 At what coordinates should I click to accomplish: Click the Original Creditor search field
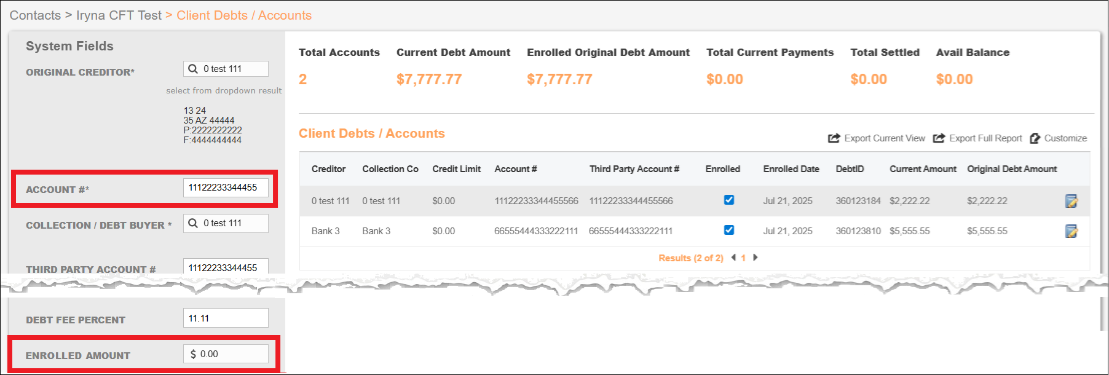point(226,69)
